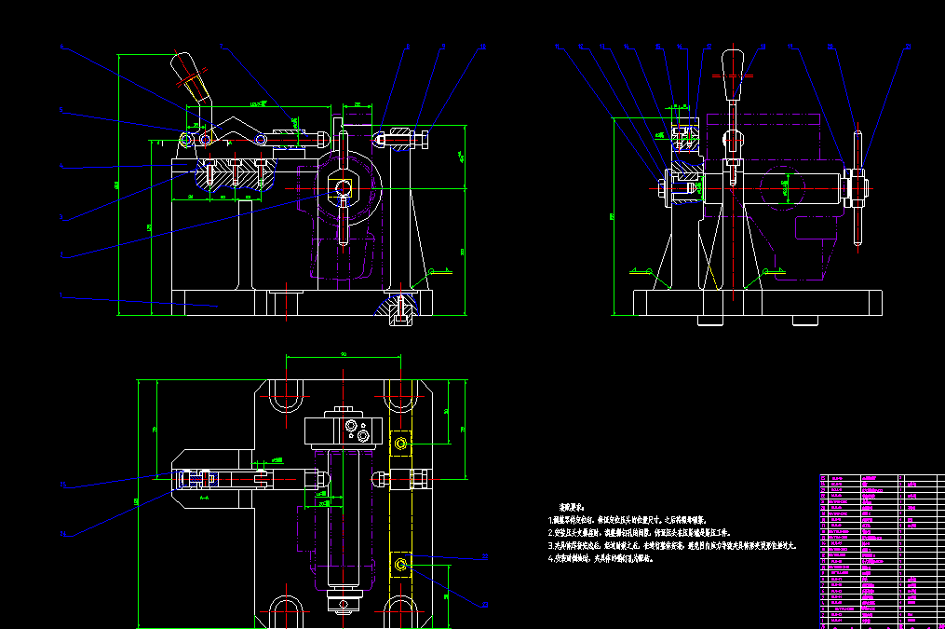Viewport: 945px width, 629px height.
Task: Click balloon number 15 above the side view
Action: [658, 47]
